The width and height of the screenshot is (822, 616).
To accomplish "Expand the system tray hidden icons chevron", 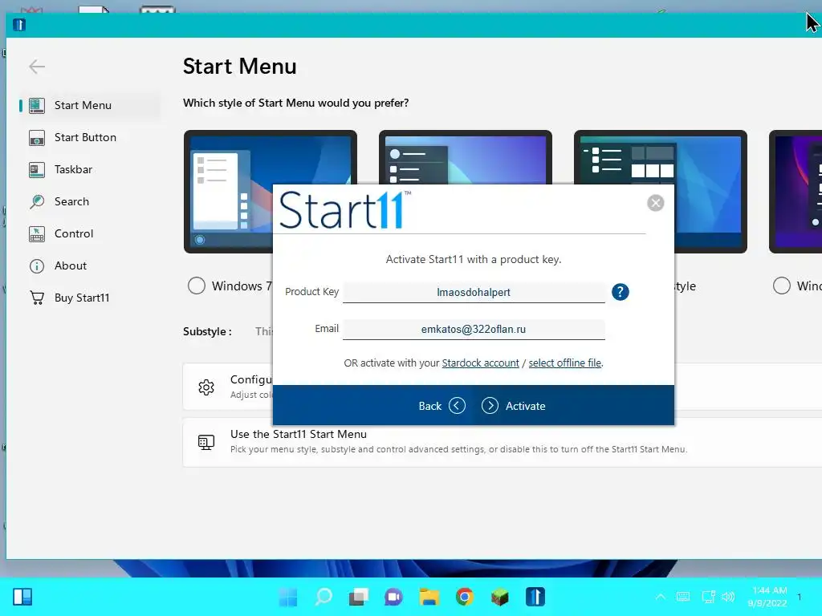I will [661, 597].
